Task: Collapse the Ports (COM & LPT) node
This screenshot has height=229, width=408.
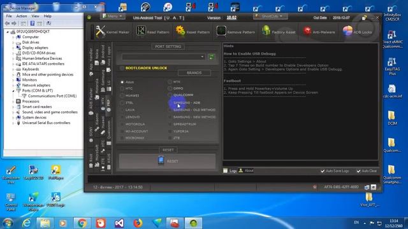Action: 13,91
